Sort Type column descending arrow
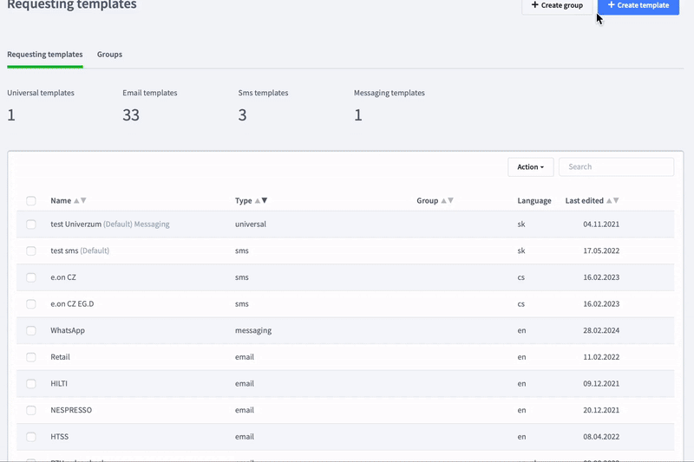The width and height of the screenshot is (694, 462). point(265,201)
